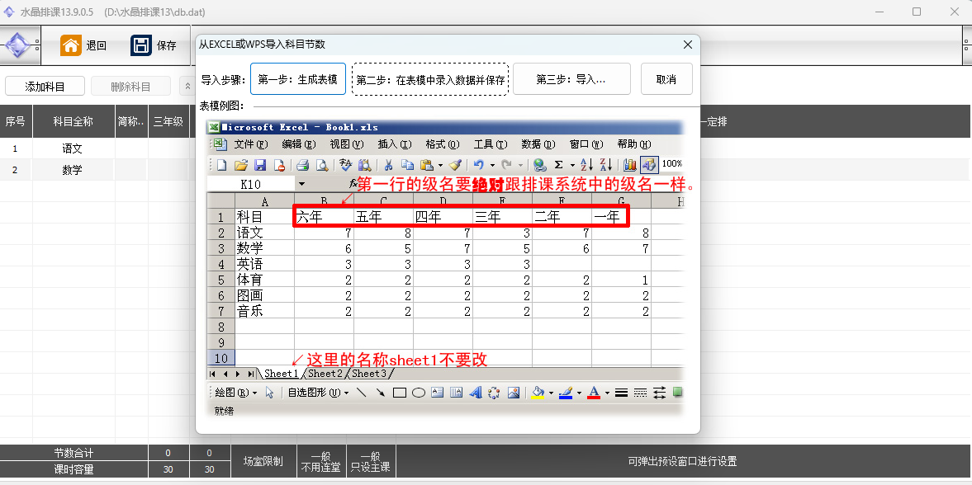Select the 语文 subject row
This screenshot has height=485, width=972.
[x=73, y=149]
